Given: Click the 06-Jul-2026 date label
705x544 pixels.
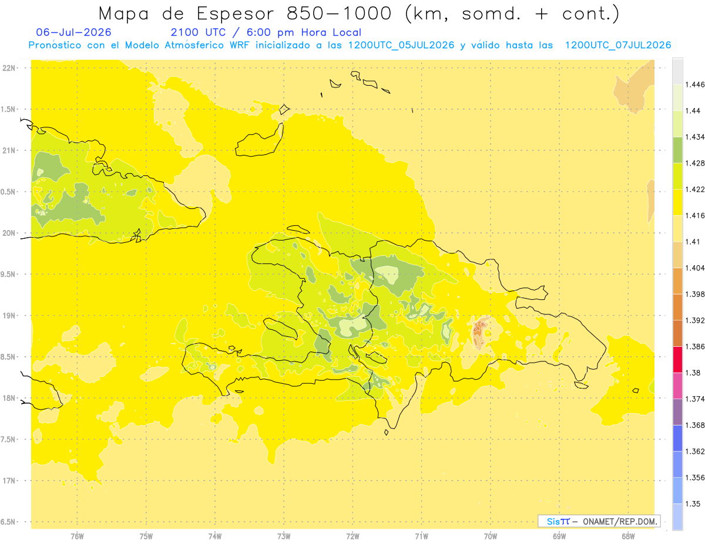Looking at the screenshot, I should (x=73, y=32).
